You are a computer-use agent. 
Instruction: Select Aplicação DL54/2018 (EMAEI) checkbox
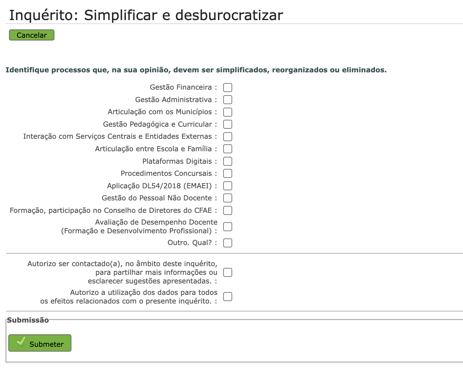(x=228, y=186)
